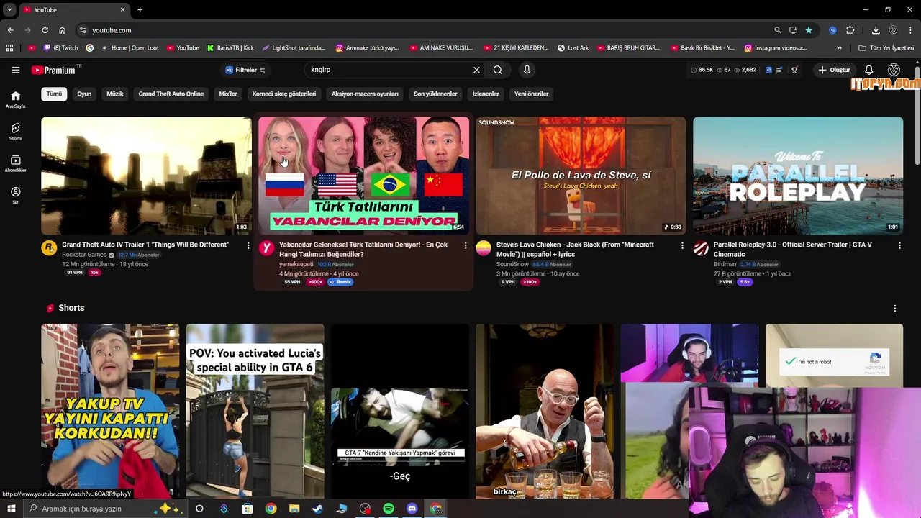921x518 pixels.
Task: Clear the search box with the X
Action: pyautogui.click(x=476, y=70)
